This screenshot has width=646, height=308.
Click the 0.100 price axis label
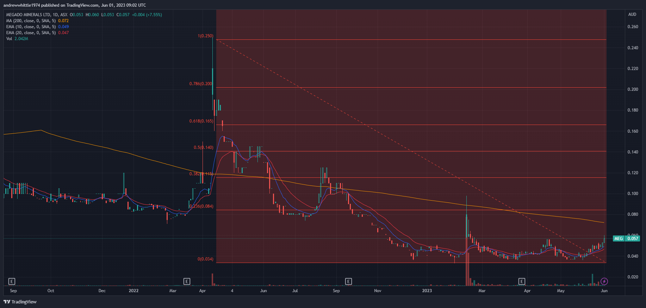coord(633,194)
